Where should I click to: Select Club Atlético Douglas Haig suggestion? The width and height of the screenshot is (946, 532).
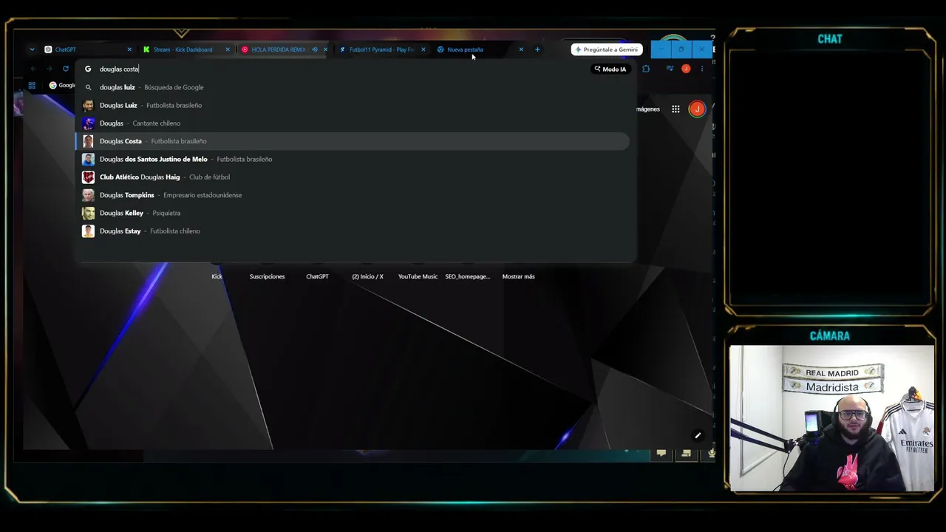tap(353, 177)
